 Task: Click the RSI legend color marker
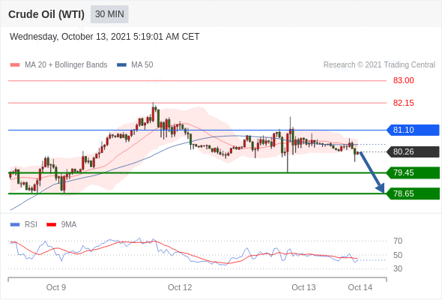pos(15,225)
